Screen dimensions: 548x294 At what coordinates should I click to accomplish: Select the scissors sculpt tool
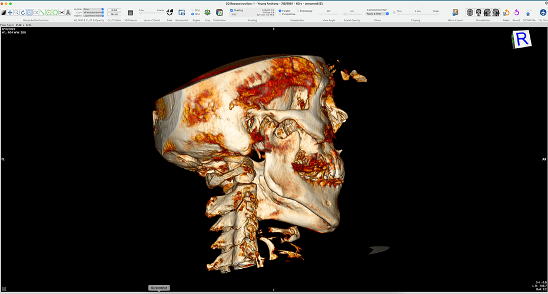(x=61, y=12)
